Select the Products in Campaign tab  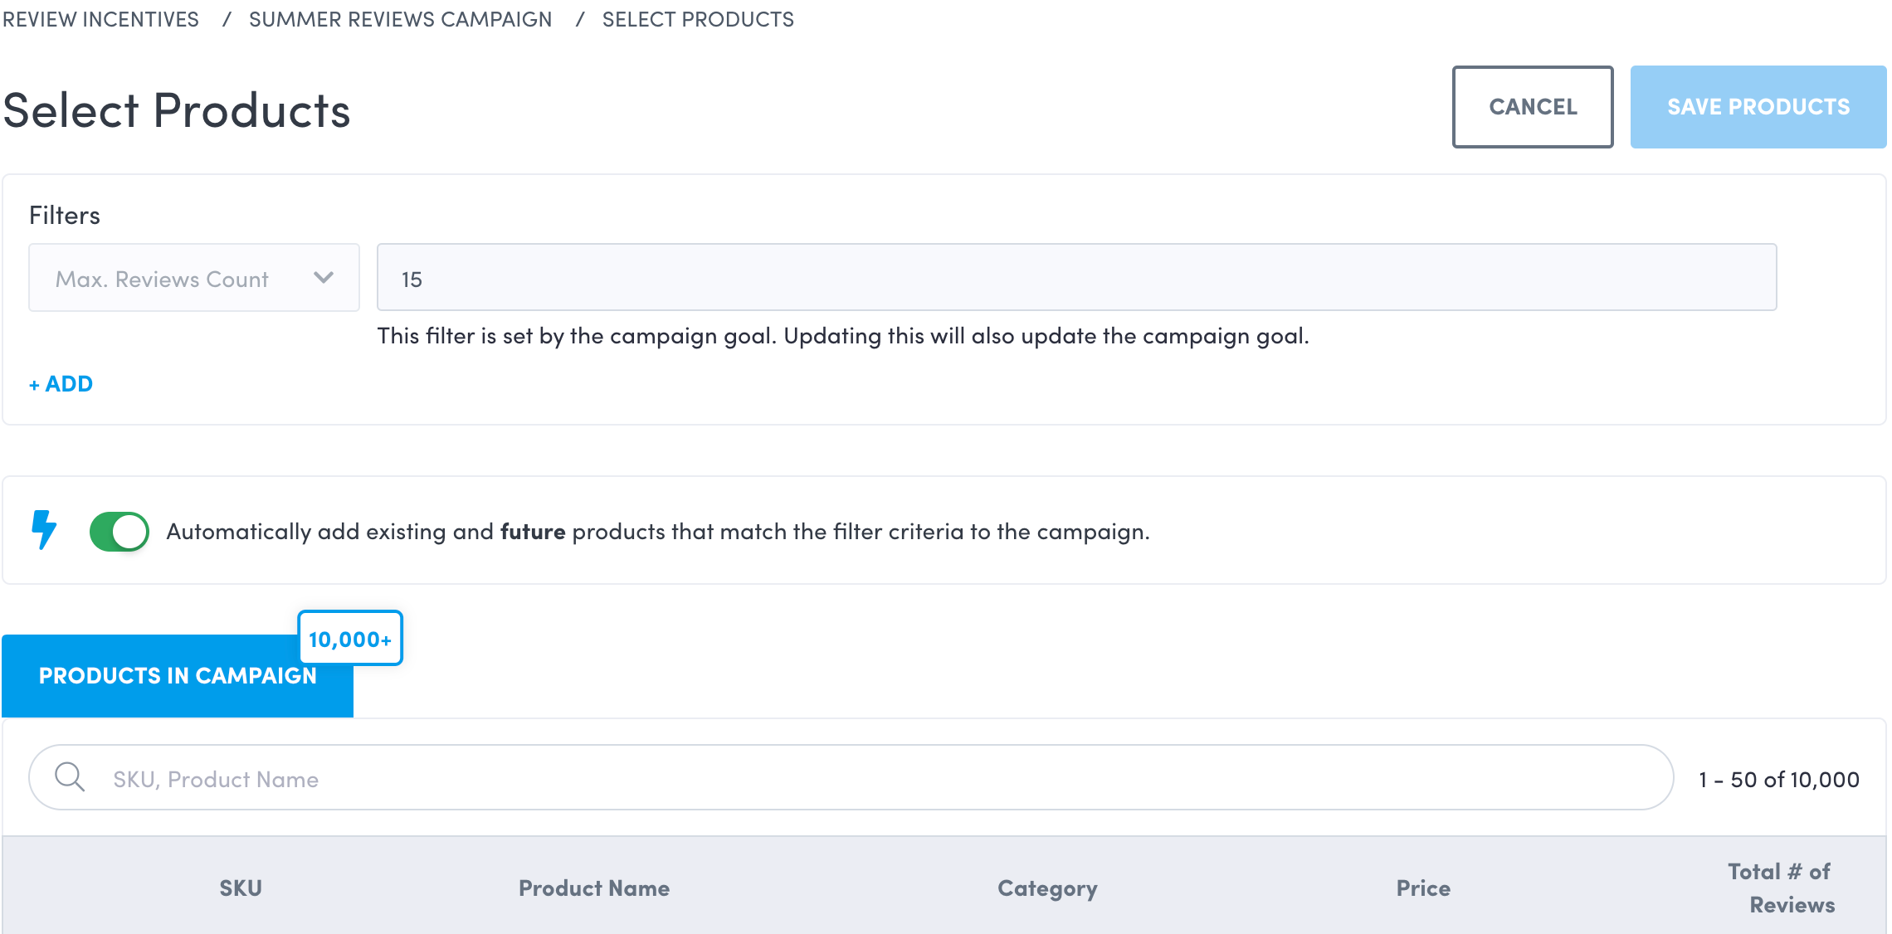tap(178, 675)
